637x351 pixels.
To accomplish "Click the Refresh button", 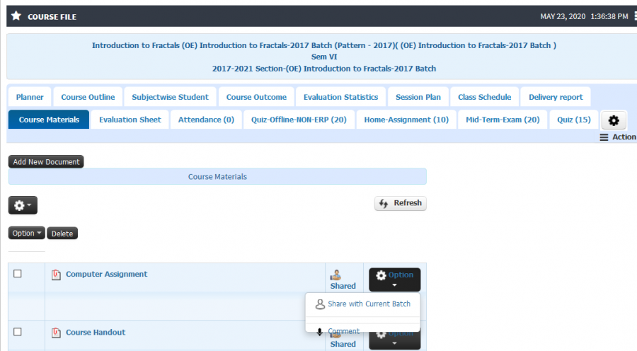I will tap(400, 203).
